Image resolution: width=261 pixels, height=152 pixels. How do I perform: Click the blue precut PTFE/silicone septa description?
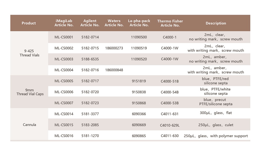tap(216, 102)
